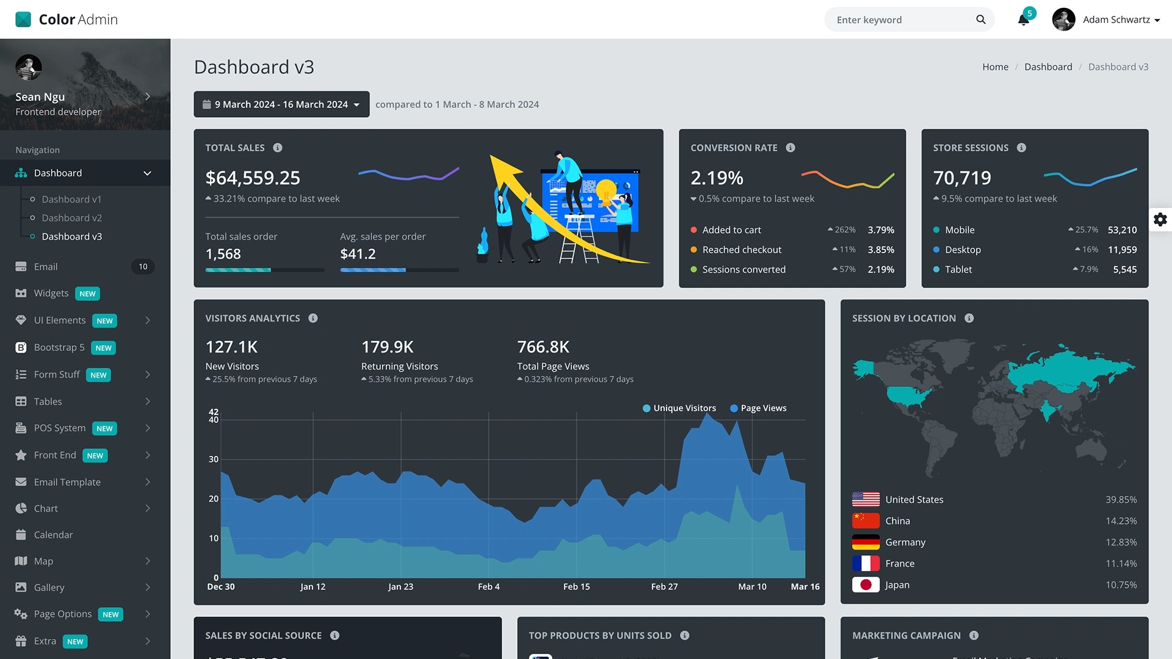Click the Total Sales info icon
Viewport: 1172px width, 659px height.
point(278,148)
